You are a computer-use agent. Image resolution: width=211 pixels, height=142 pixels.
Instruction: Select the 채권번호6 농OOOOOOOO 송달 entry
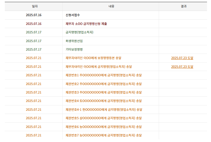click(104, 127)
